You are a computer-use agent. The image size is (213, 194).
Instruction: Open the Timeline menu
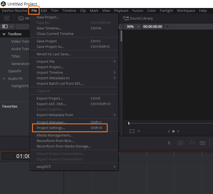point(69,10)
